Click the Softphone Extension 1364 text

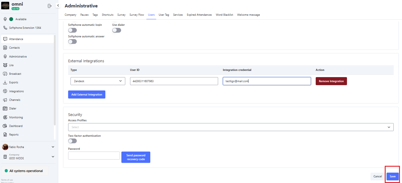coord(25,28)
